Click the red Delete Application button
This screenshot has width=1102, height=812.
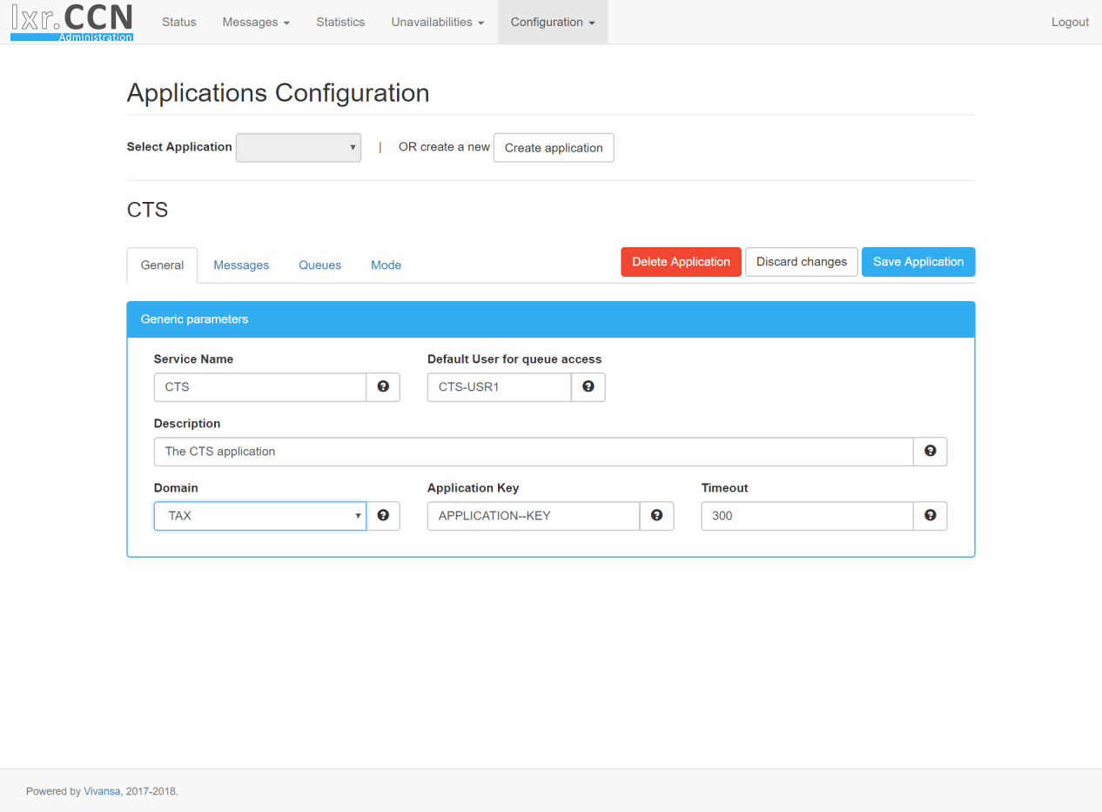click(681, 262)
